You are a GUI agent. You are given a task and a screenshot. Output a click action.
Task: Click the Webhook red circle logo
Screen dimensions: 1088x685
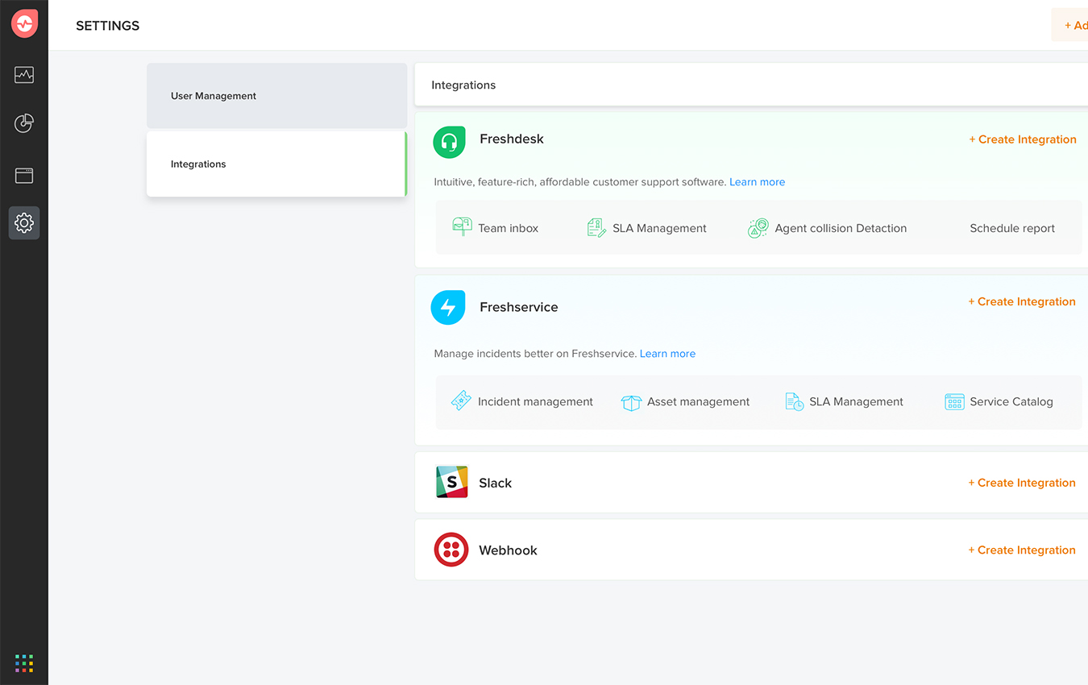pyautogui.click(x=451, y=550)
